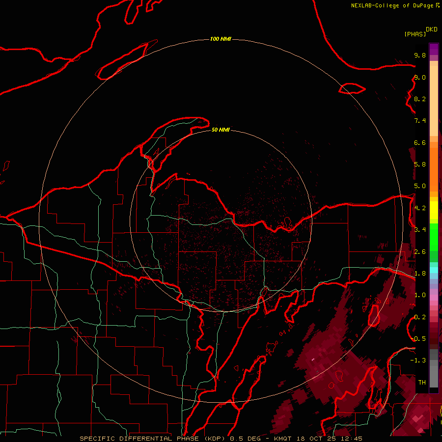
Task: Click the 1.8 legend value
Action: pyautogui.click(x=420, y=274)
